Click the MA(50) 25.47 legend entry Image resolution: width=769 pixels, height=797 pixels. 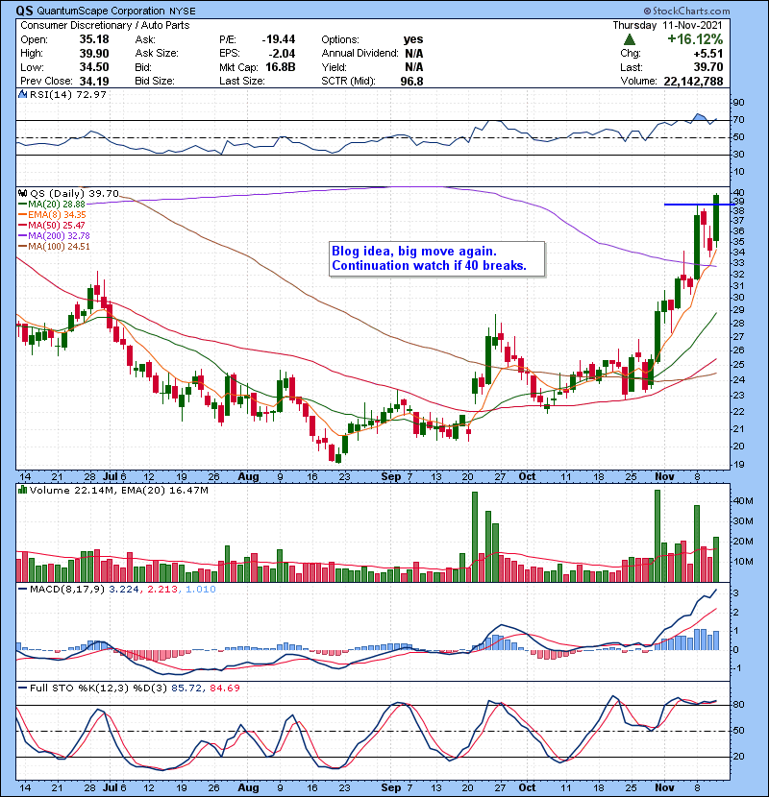pos(53,225)
